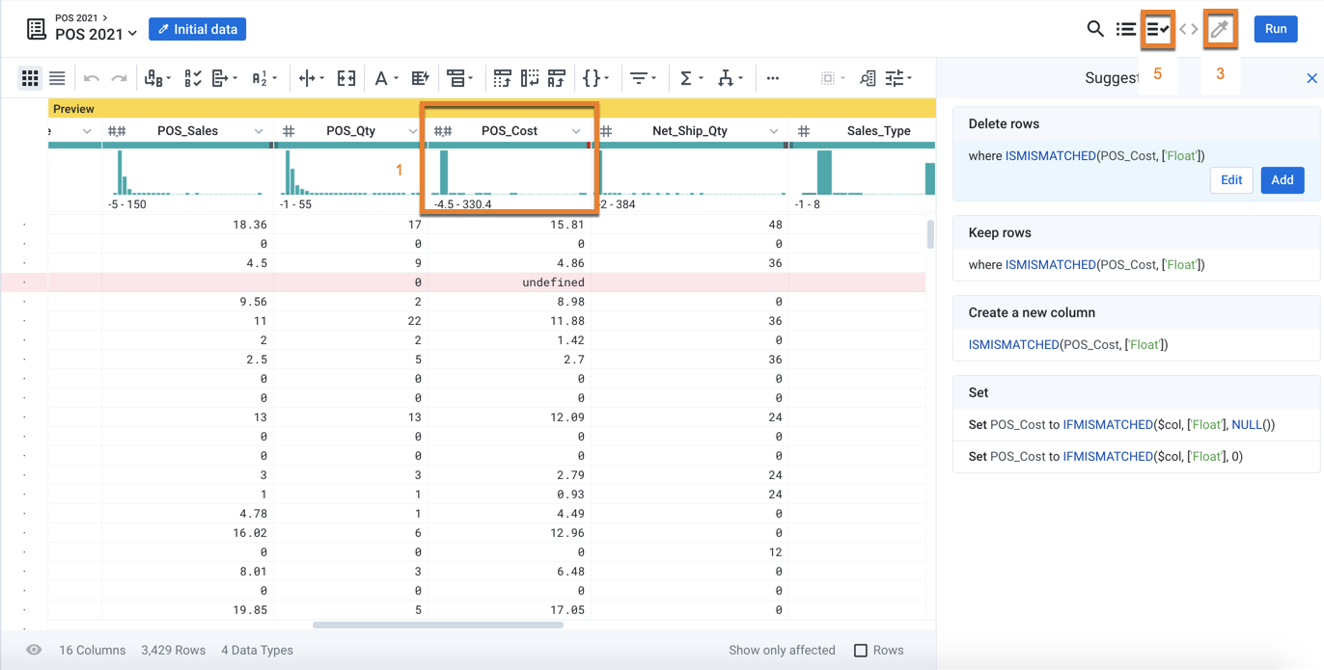Open the eyedropper sampling icon
The width and height of the screenshot is (1324, 670).
coord(1220,29)
